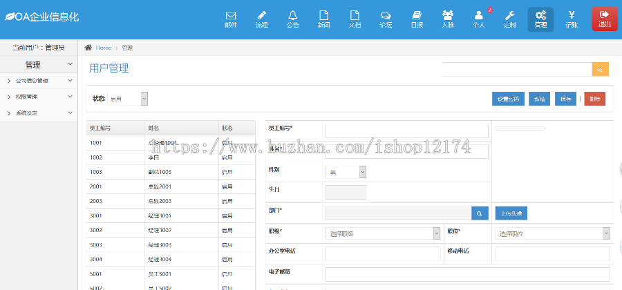Focus the top search input field
622x290 pixels.
tap(517, 69)
